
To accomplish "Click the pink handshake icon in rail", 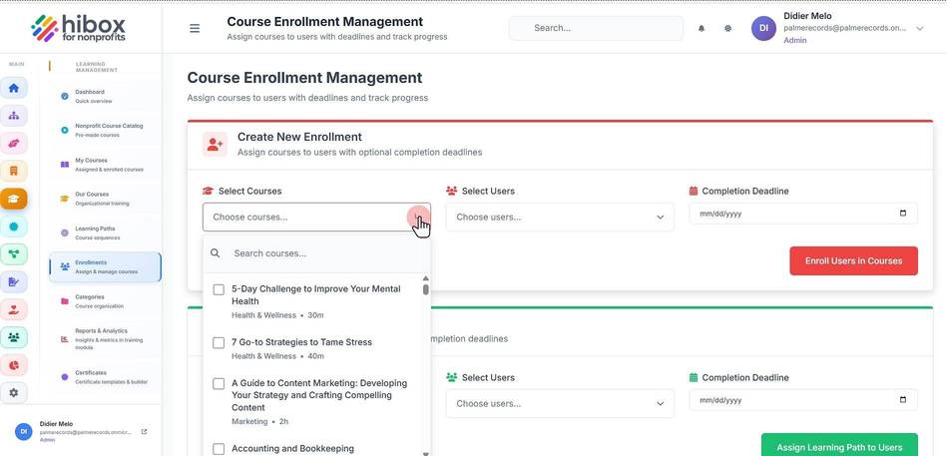I will pyautogui.click(x=13, y=143).
